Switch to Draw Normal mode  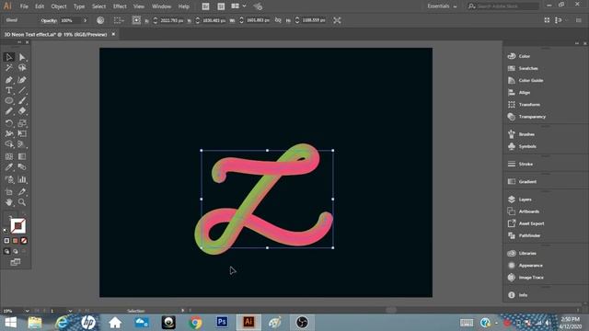tap(6, 251)
